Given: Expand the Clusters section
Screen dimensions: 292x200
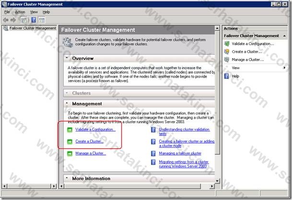Looking at the screenshot, I should point(67,92).
